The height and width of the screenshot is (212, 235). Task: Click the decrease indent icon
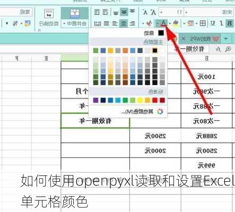(106, 12)
